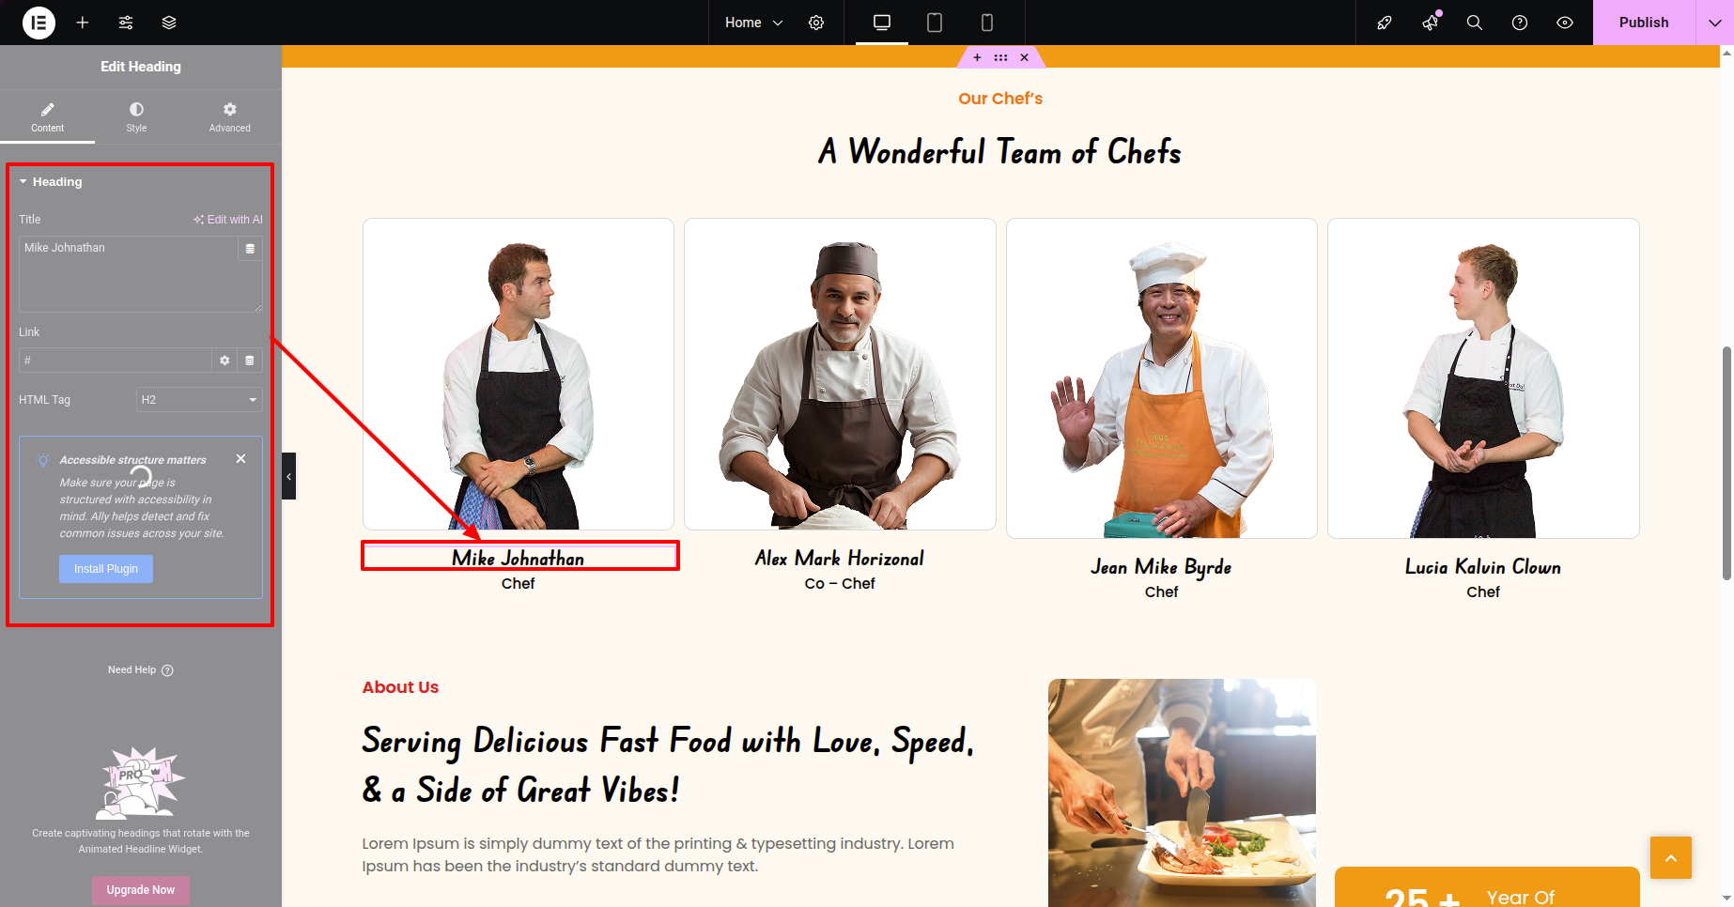Open the Add Element plus icon
This screenshot has width=1734, height=907.
click(83, 23)
